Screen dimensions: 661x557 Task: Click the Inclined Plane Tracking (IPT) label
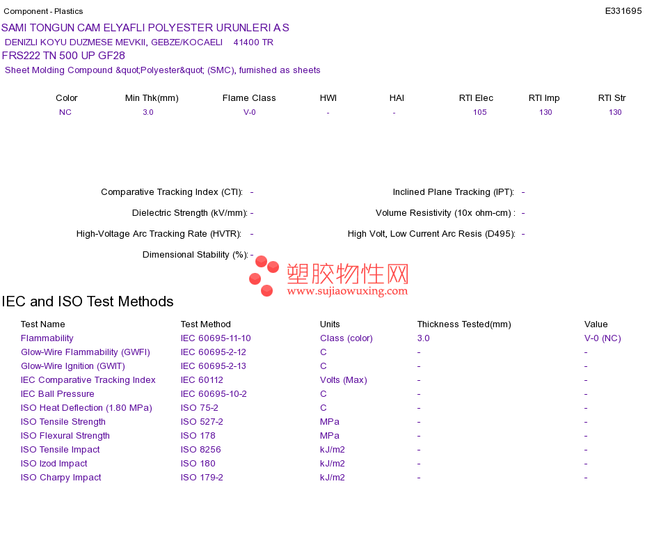(x=454, y=192)
